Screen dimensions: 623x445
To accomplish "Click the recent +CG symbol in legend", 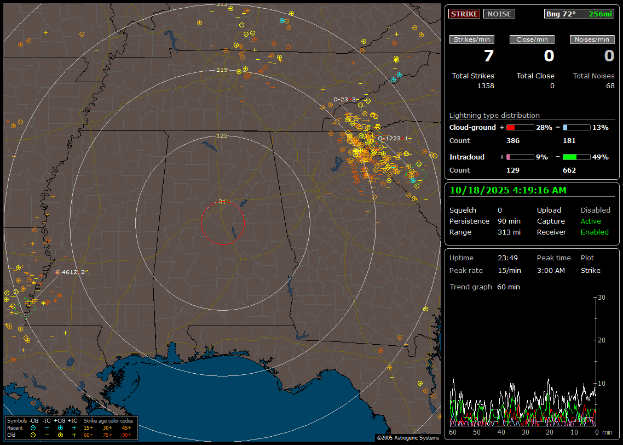I will pyautogui.click(x=60, y=427).
